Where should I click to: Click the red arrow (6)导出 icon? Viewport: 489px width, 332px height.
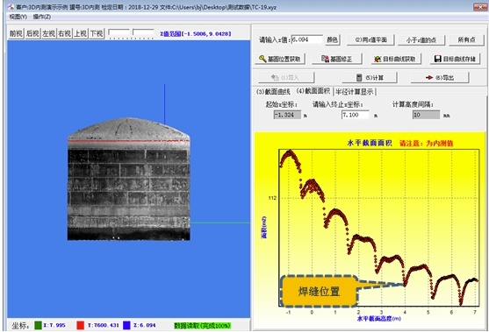(429, 77)
